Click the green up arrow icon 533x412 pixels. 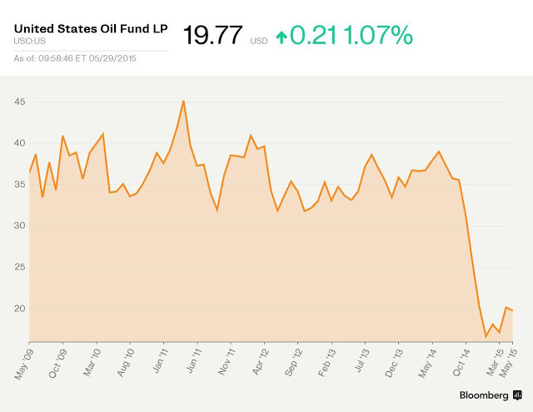tap(281, 37)
